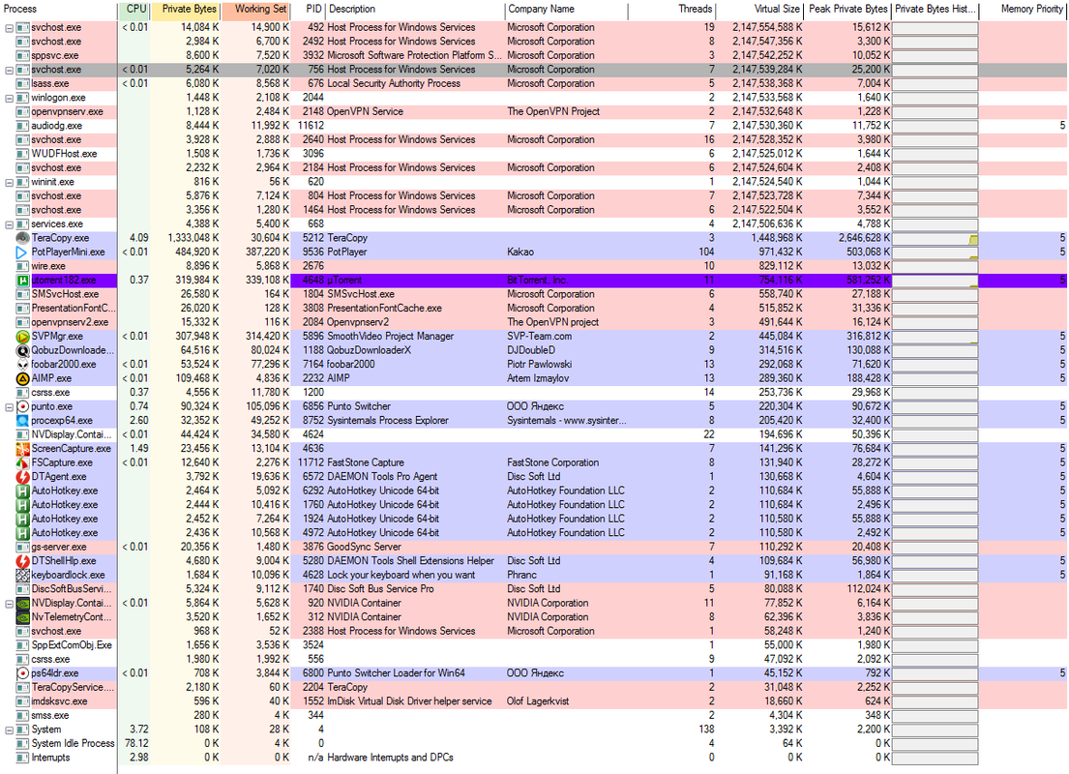Collapse the NVDisplay.Container PID 920 node
This screenshot has width=1069, height=774.
(9, 604)
